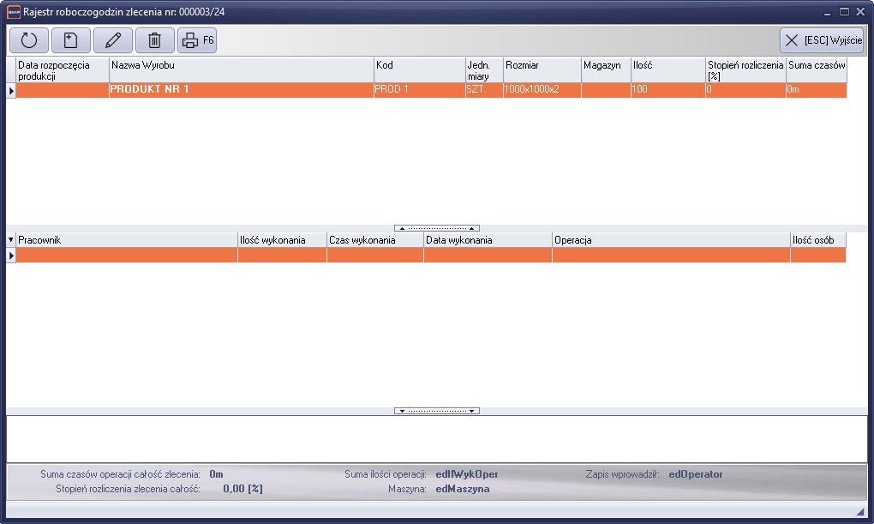Click the new record document icon
Screen dimensions: 874x524
pyautogui.click(x=71, y=40)
